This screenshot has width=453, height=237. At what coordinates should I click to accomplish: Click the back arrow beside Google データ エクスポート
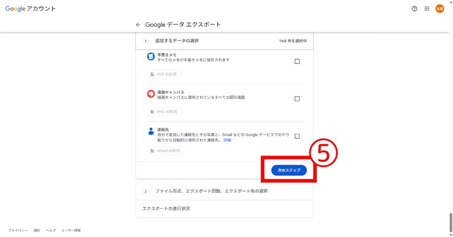click(138, 24)
